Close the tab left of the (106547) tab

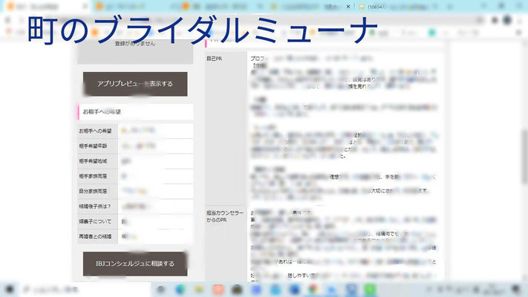[x=348, y=7]
